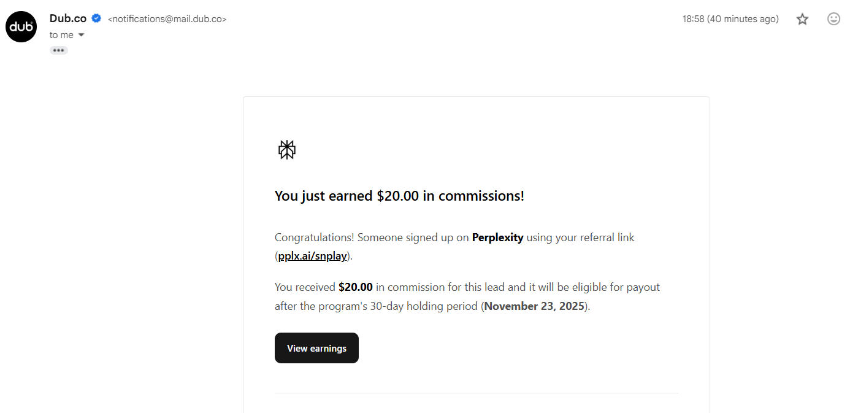The width and height of the screenshot is (850, 413).
Task: Click the "to me" recipient text
Action: (x=61, y=35)
